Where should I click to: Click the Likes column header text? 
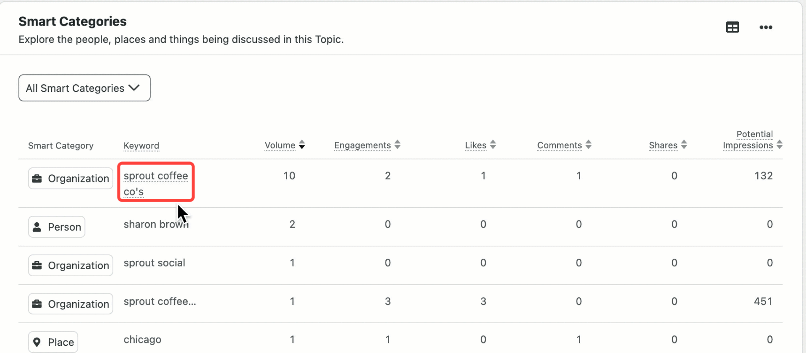(476, 145)
